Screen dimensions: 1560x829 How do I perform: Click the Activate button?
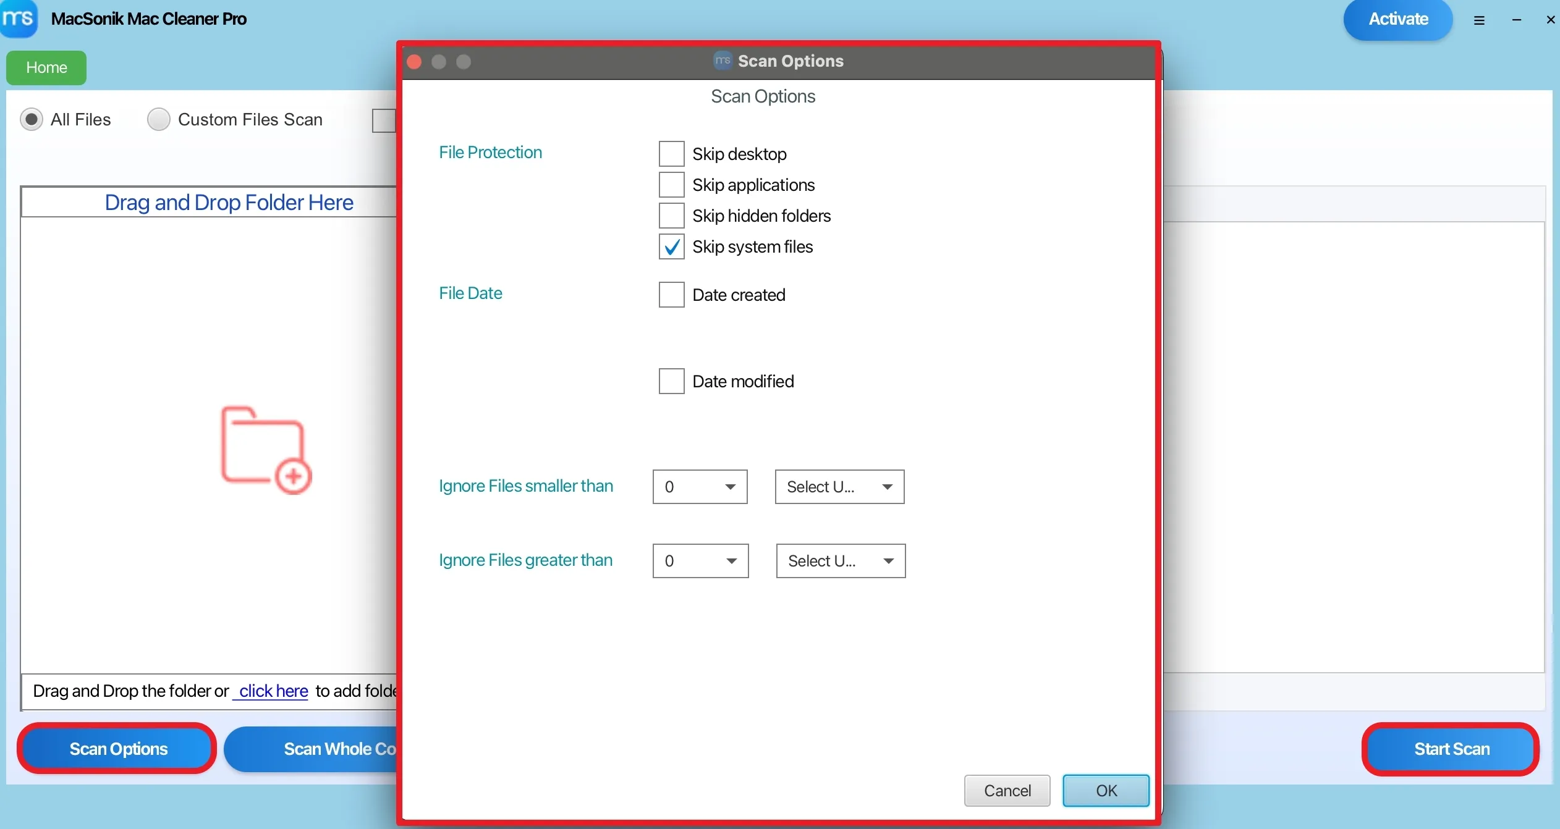pyautogui.click(x=1399, y=20)
